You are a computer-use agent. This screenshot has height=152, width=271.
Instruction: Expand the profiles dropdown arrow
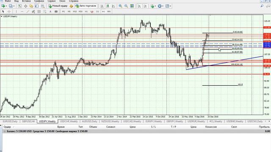click(14, 6)
